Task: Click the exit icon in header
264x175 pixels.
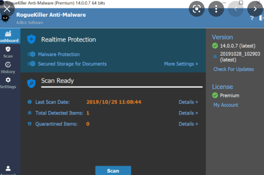Action: click(262, 18)
